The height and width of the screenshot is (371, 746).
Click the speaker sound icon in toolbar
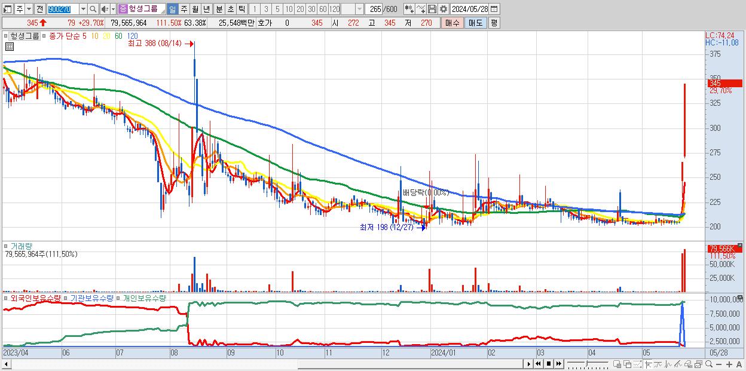[x=105, y=9]
